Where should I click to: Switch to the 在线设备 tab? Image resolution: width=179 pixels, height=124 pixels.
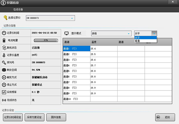click(x=18, y=9)
